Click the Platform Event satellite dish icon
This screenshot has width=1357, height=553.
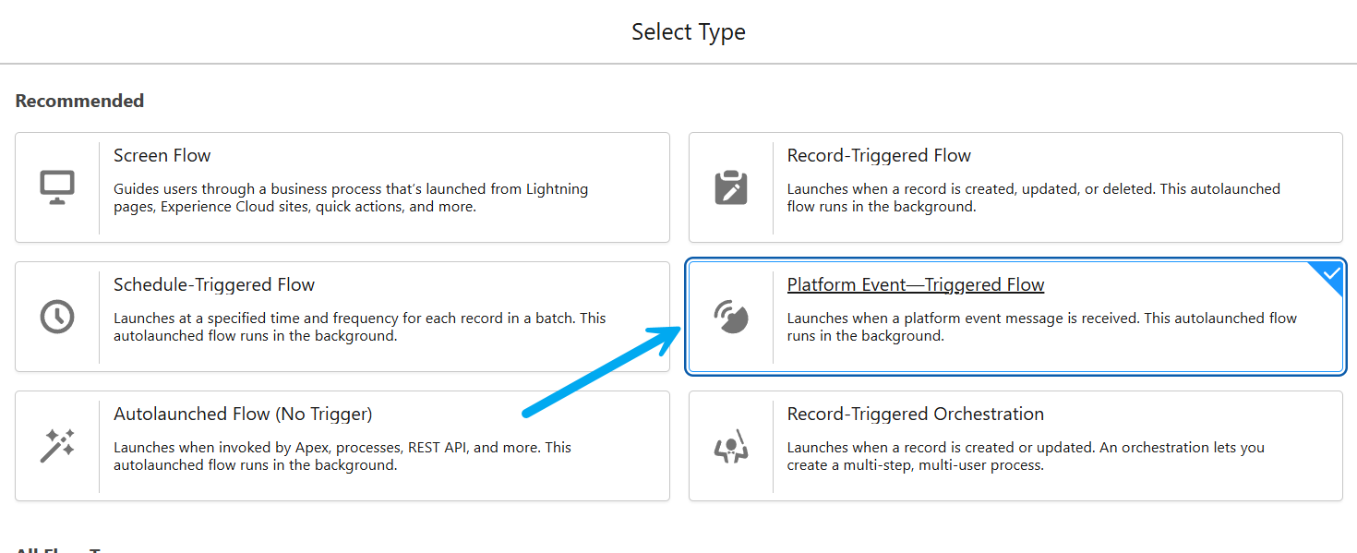[x=731, y=317]
